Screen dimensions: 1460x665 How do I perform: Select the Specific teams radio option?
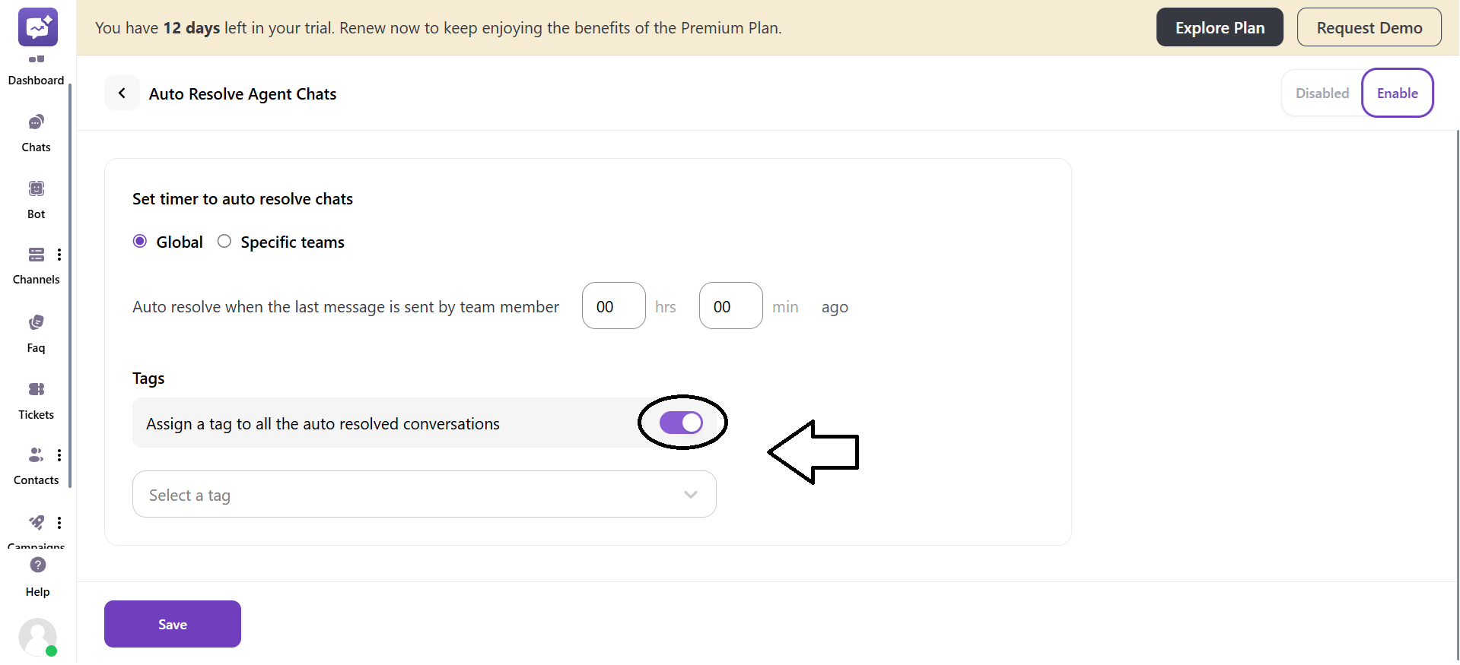pos(224,242)
